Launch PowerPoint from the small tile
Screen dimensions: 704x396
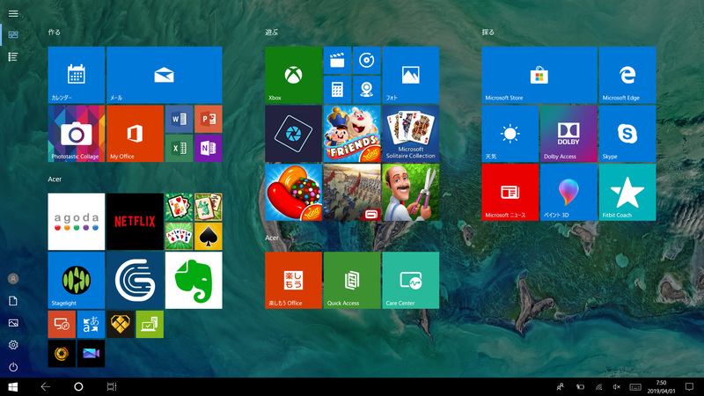click(209, 119)
